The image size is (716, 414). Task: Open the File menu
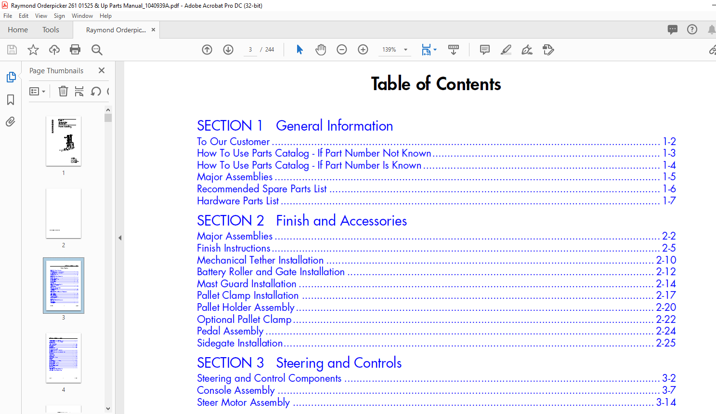[x=8, y=16]
